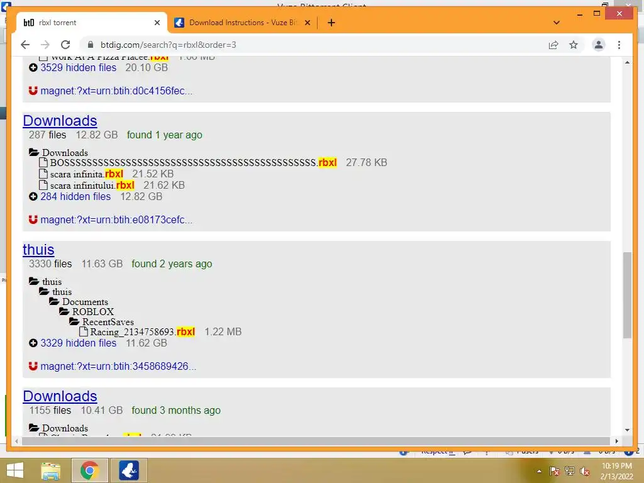This screenshot has width=644, height=483.
Task: Open the tab search chevron dropdown
Action: click(557, 23)
